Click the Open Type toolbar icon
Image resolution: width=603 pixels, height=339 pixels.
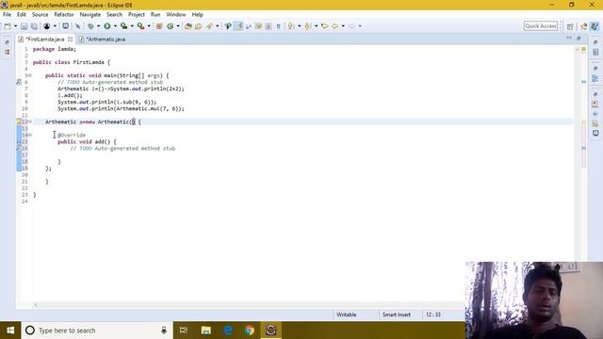(x=188, y=26)
